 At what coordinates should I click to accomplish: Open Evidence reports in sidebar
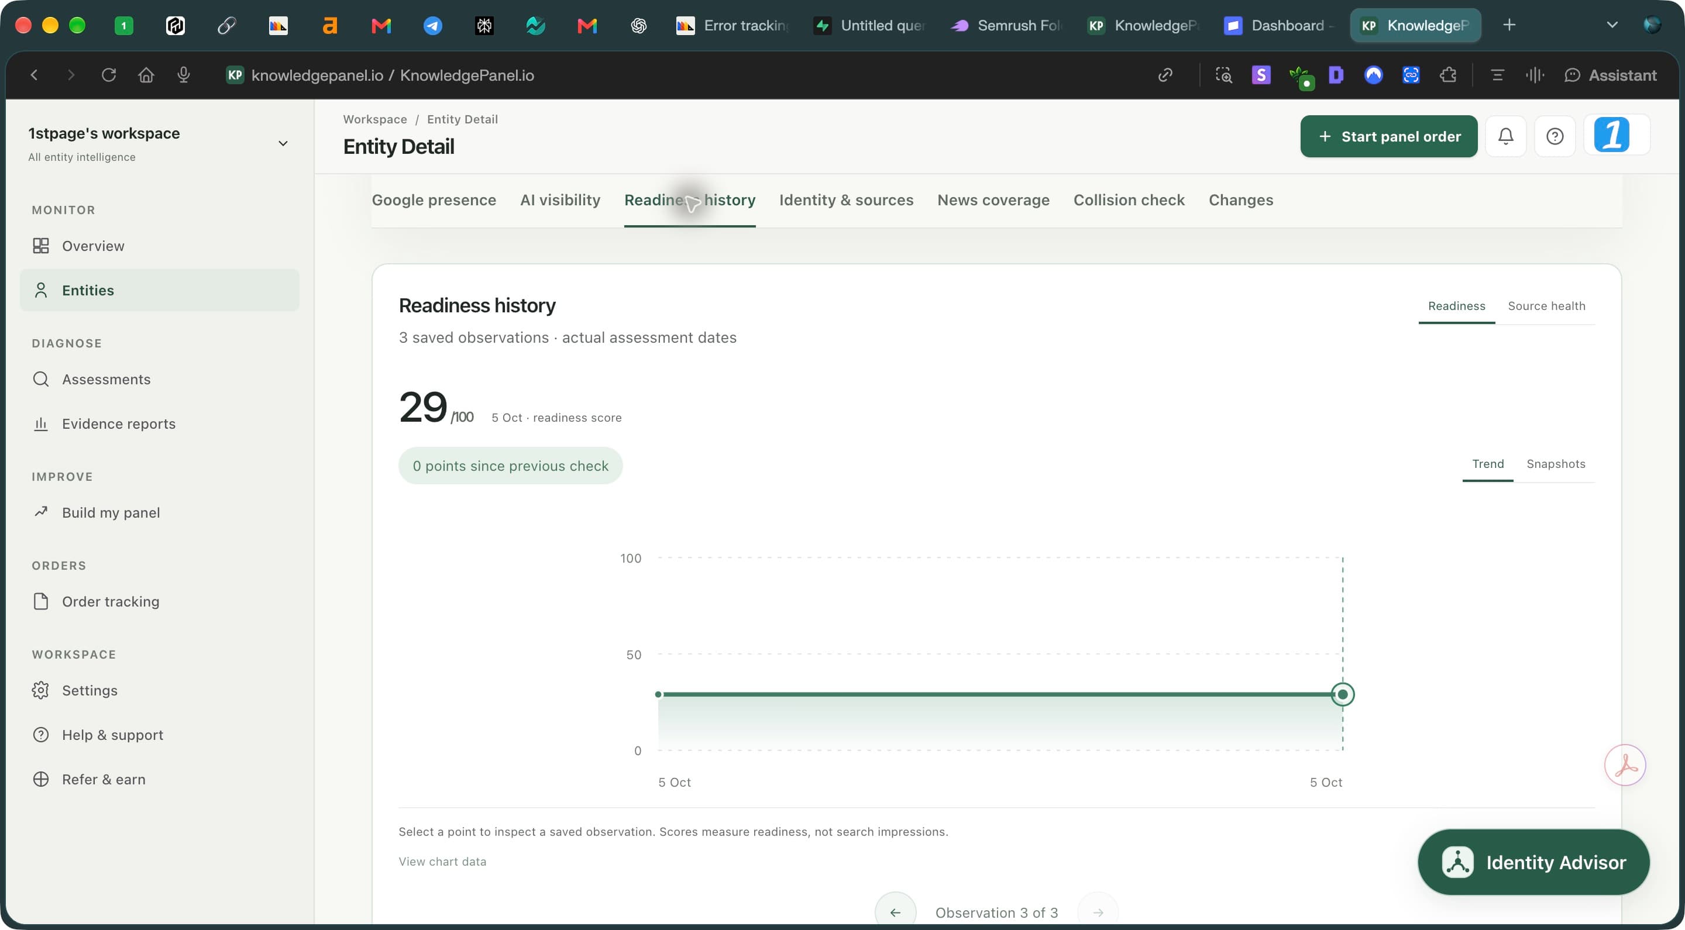click(160, 424)
